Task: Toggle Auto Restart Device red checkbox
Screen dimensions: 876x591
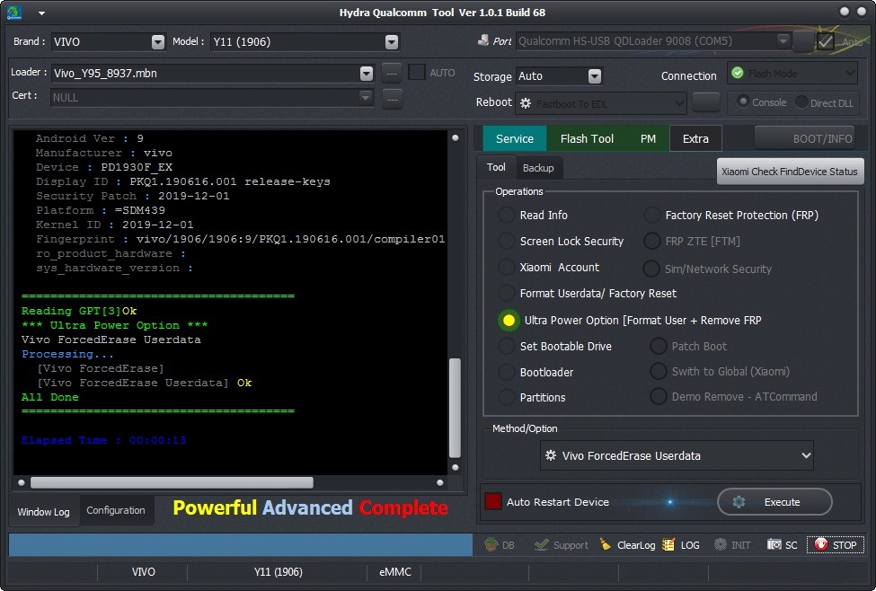Action: [492, 501]
